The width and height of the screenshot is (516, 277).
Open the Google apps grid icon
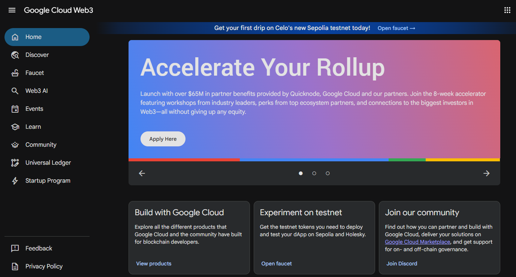click(507, 10)
